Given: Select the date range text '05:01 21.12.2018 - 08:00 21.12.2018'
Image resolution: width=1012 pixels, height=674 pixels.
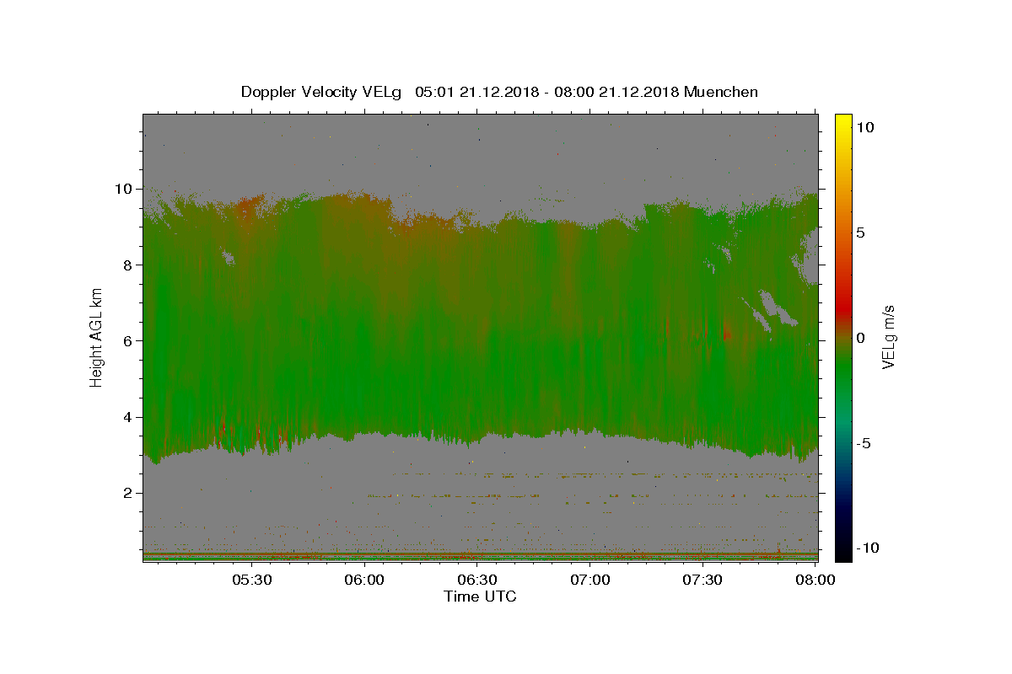Looking at the screenshot, I should point(547,92).
